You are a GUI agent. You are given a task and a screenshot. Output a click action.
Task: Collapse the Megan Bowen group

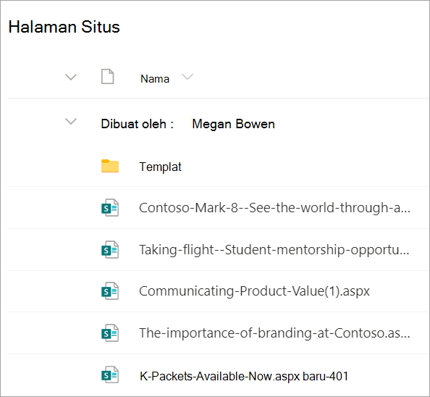(71, 121)
